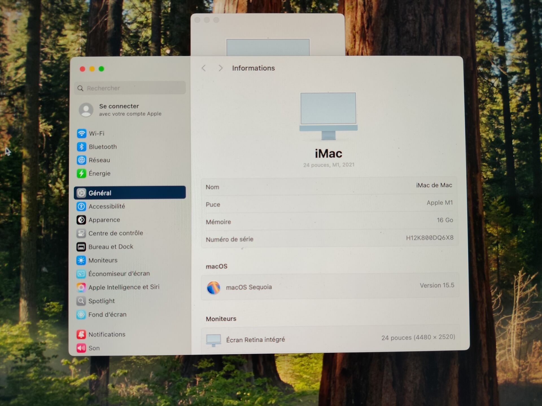Select the Fond d'écran sidebar entry
This screenshot has height=406, width=542.
[x=101, y=315]
